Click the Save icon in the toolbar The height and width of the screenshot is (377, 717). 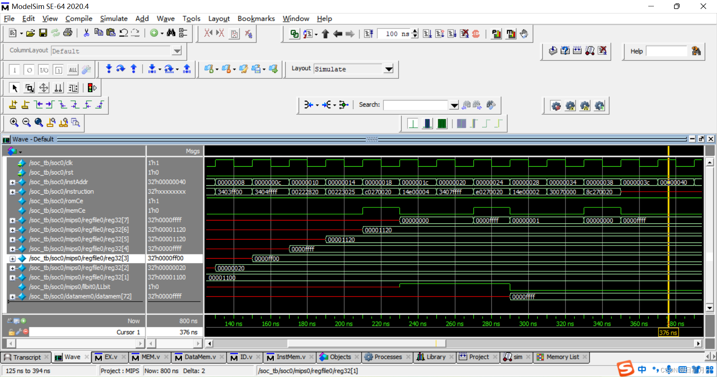point(43,33)
